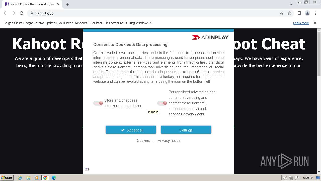The image size is (321, 181).
Task: Open Chrome profile avatar menu
Action: pyautogui.click(x=307, y=13)
